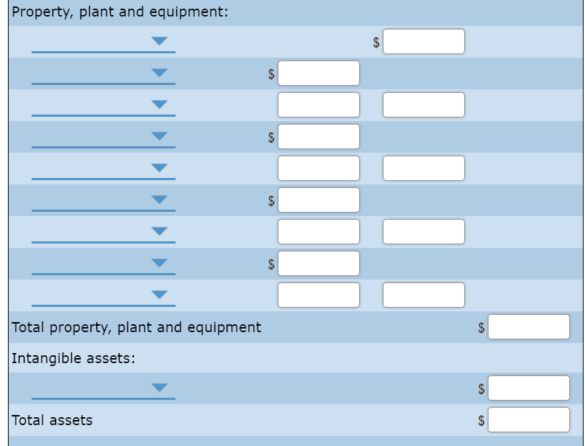Select the Total assets amount input box

[527, 419]
